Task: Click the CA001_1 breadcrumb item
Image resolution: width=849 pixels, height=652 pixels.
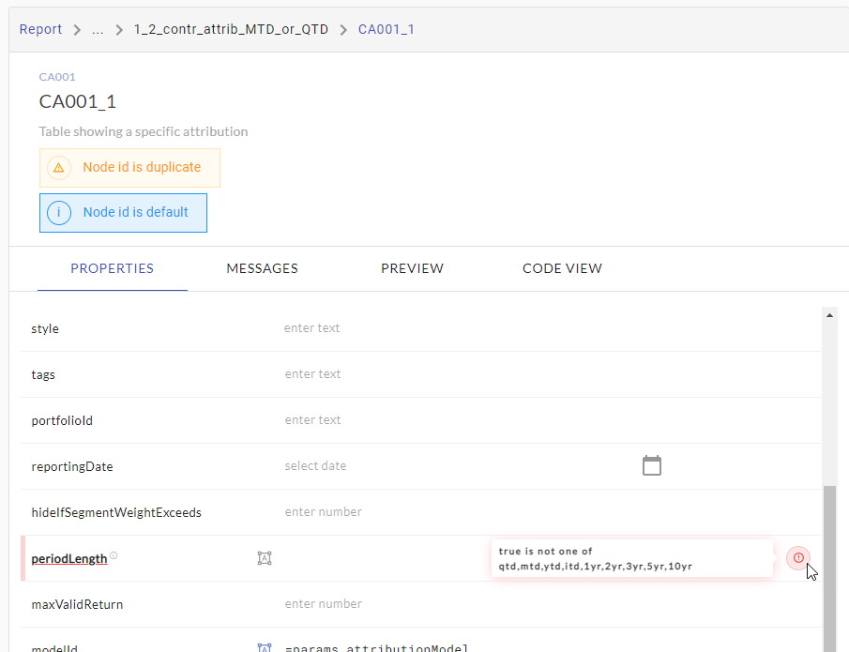Action: (x=387, y=29)
